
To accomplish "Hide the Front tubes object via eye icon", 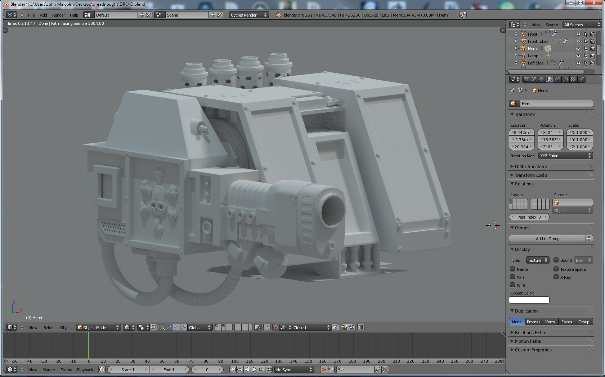I will pyautogui.click(x=578, y=41).
